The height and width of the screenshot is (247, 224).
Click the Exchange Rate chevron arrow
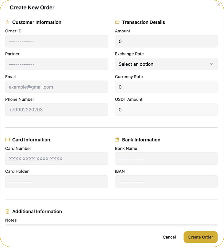pyautogui.click(x=211, y=64)
